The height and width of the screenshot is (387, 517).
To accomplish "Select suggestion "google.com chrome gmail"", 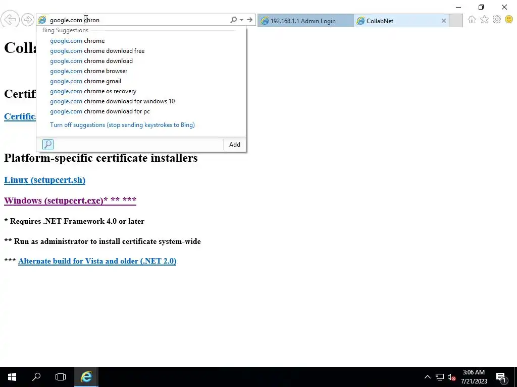I will point(141,81).
